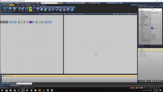The height and width of the screenshot is (92, 163).
Task: Collapse the Transformation property group
Action: 139,18
